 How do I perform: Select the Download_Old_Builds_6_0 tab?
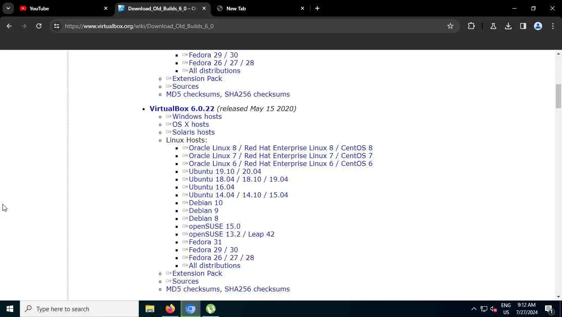click(x=162, y=8)
